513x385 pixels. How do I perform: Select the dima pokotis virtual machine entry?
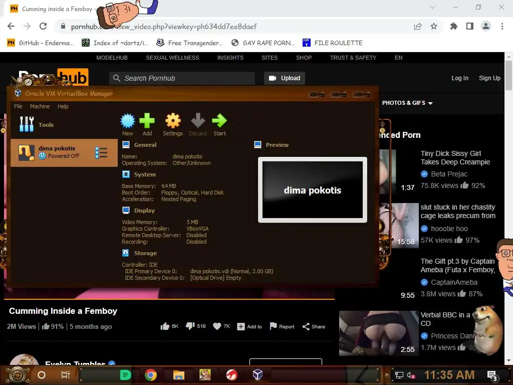[64, 153]
